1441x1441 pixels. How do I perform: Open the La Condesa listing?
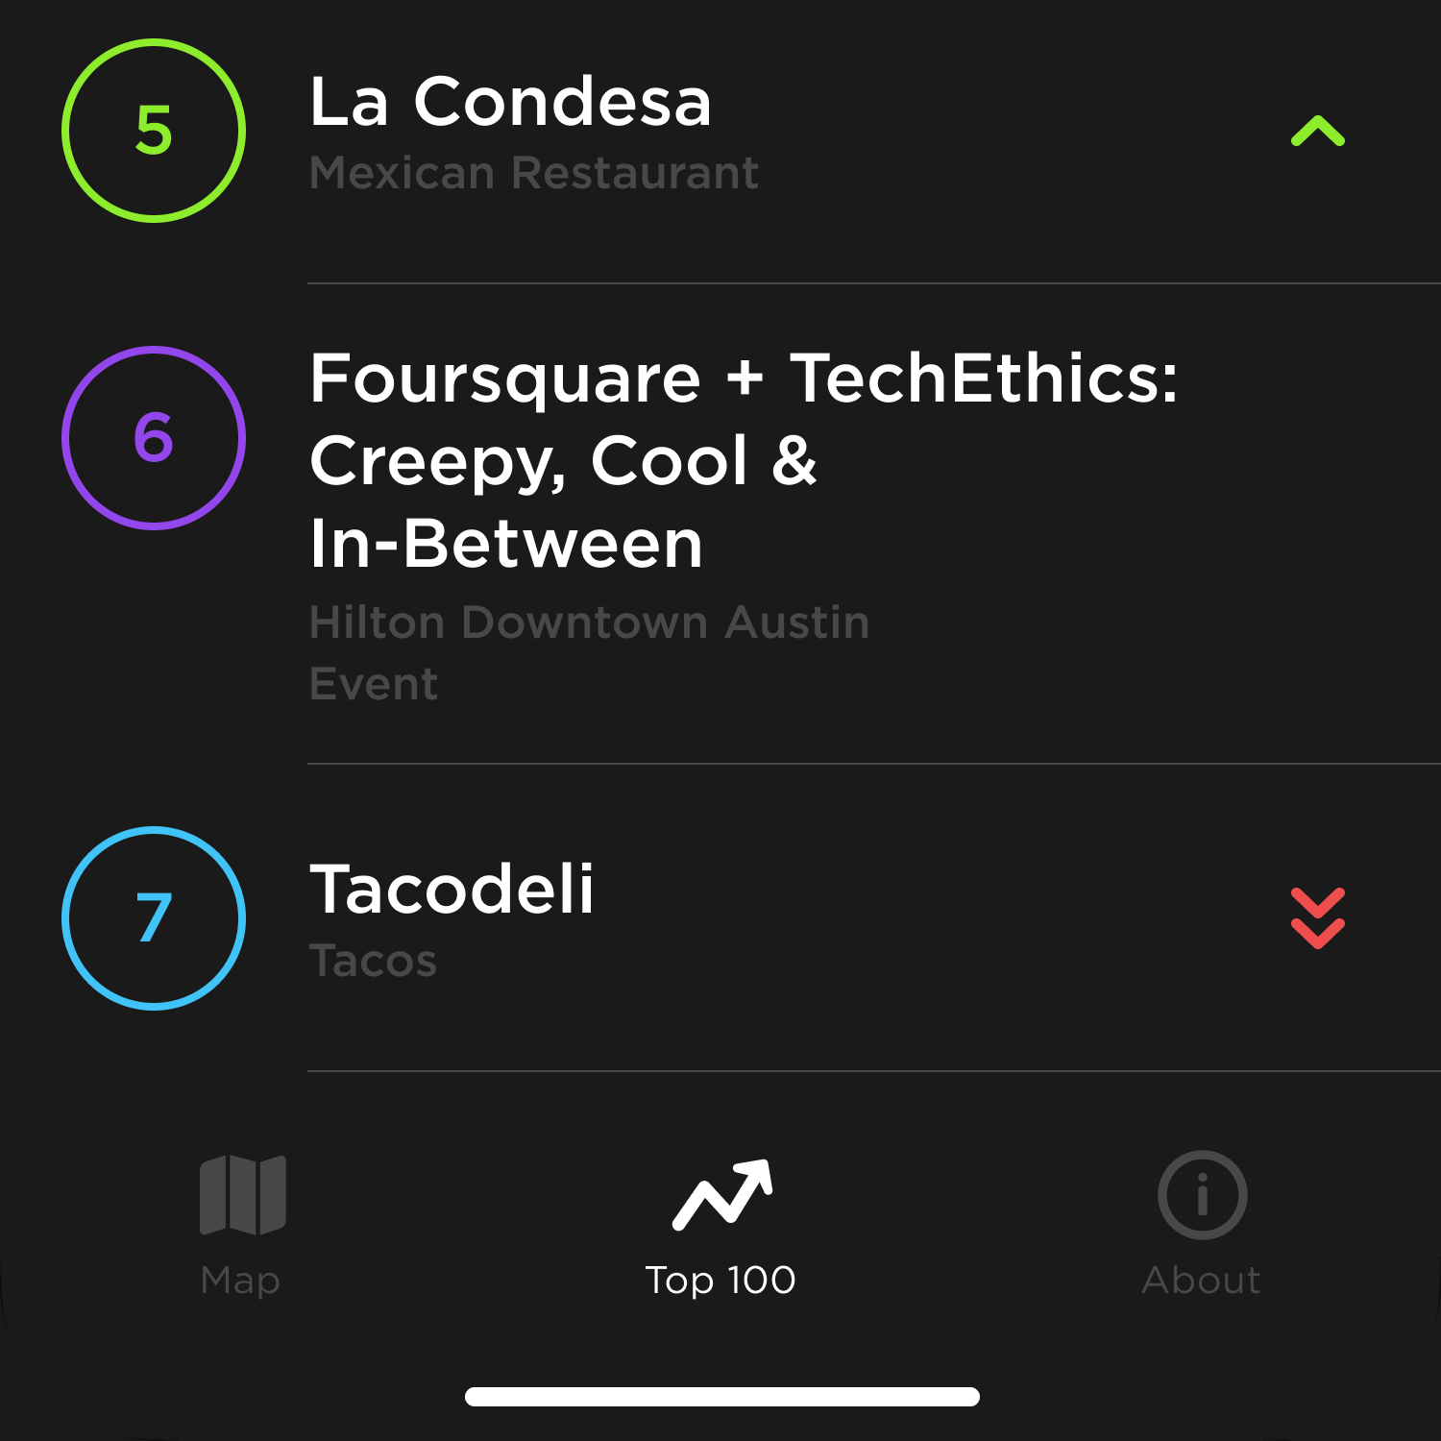[510, 102]
